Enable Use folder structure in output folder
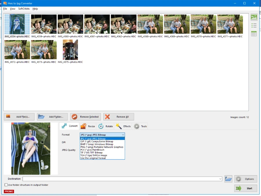261x196 pixels. click(6, 185)
